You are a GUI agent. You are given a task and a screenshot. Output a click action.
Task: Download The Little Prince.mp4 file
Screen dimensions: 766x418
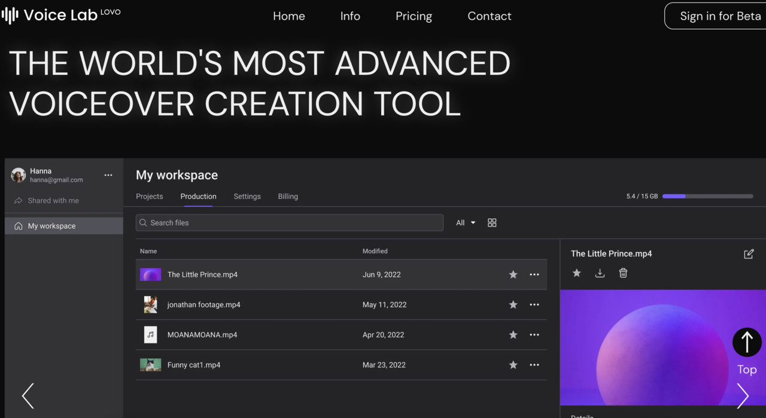[x=600, y=273]
